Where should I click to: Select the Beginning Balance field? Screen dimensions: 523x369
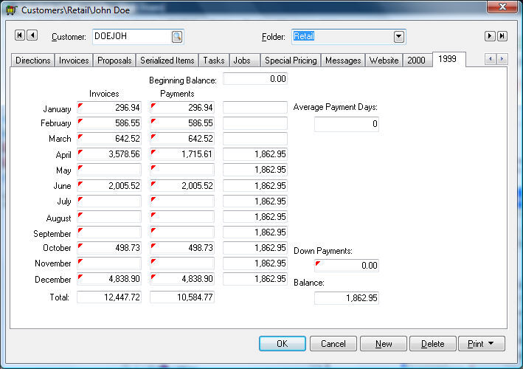point(255,79)
